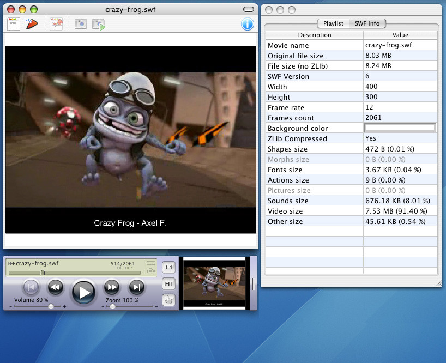The width and height of the screenshot is (446, 363).
Task: Click the fast forward button
Action: 111,287
